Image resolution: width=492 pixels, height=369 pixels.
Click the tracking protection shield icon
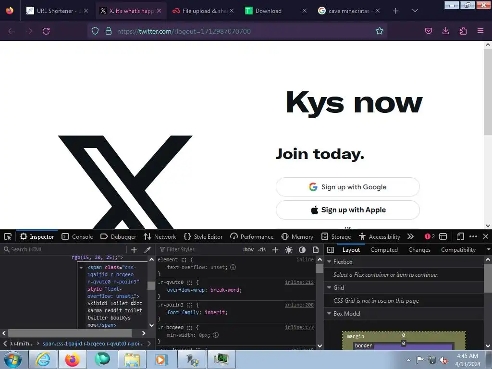pyautogui.click(x=95, y=31)
